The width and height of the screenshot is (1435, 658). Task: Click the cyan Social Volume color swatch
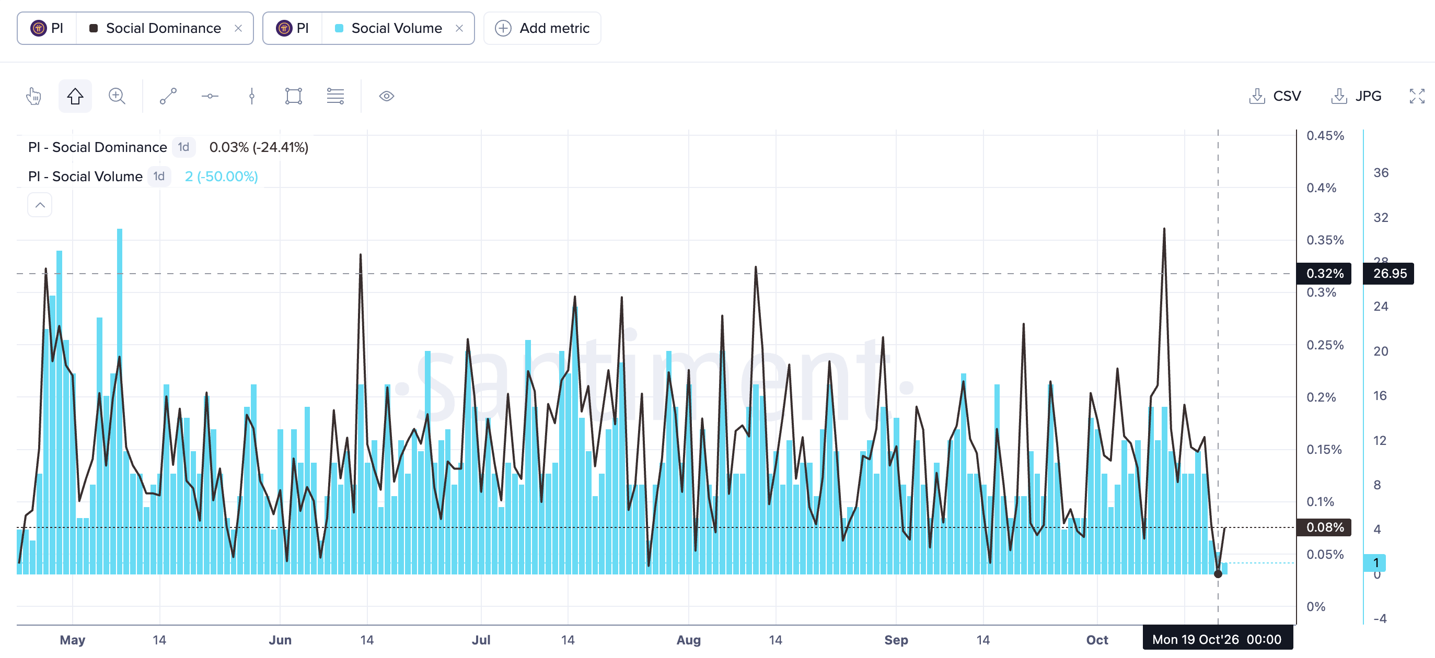[x=339, y=28]
